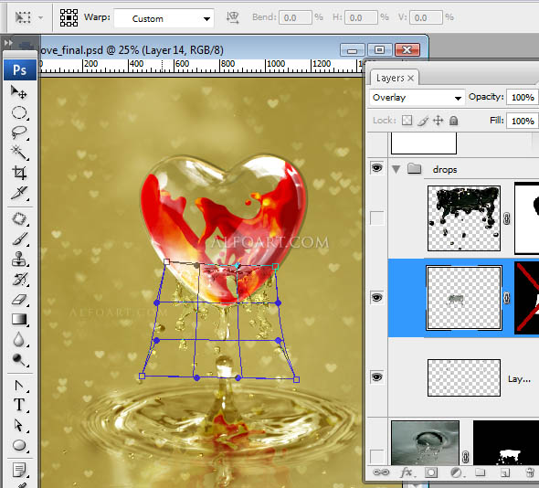Toggle lock all
The width and height of the screenshot is (539, 488).
[x=454, y=121]
